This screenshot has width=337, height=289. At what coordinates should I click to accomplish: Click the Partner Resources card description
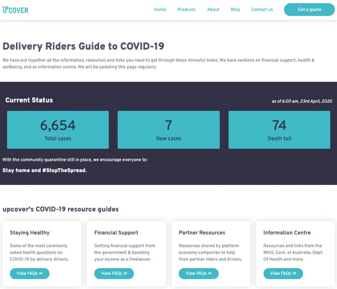pyautogui.click(x=211, y=252)
